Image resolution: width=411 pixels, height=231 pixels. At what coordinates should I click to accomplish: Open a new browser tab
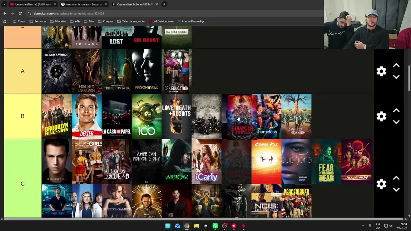(x=164, y=4)
